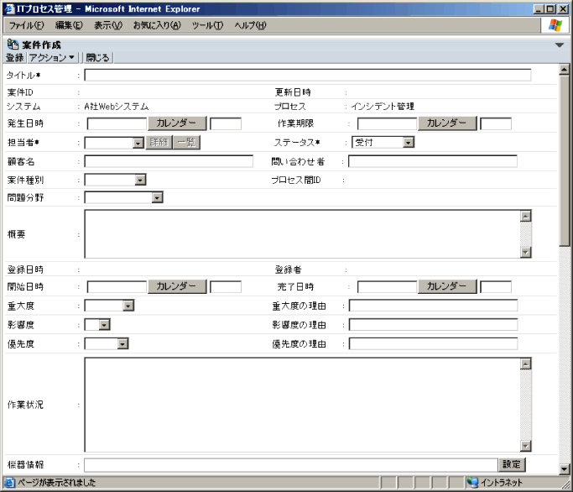Focus the 優先度の理由 input field

[433, 343]
